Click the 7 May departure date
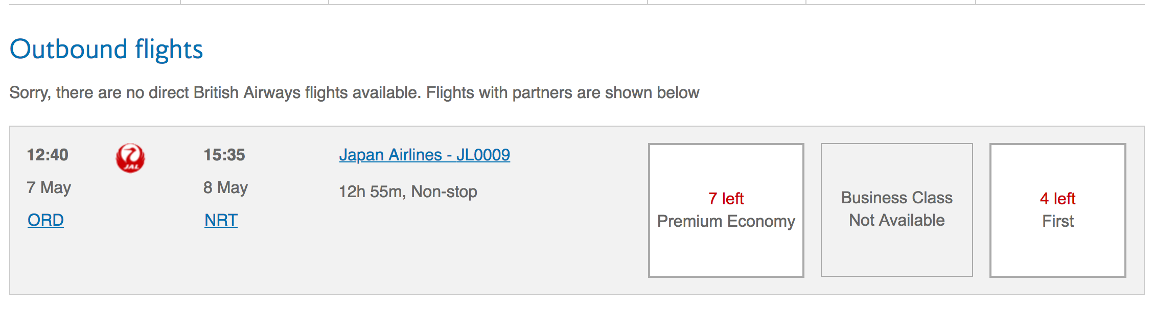 tap(49, 187)
